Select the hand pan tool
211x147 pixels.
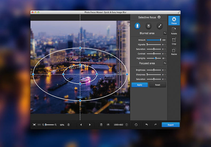68,125
